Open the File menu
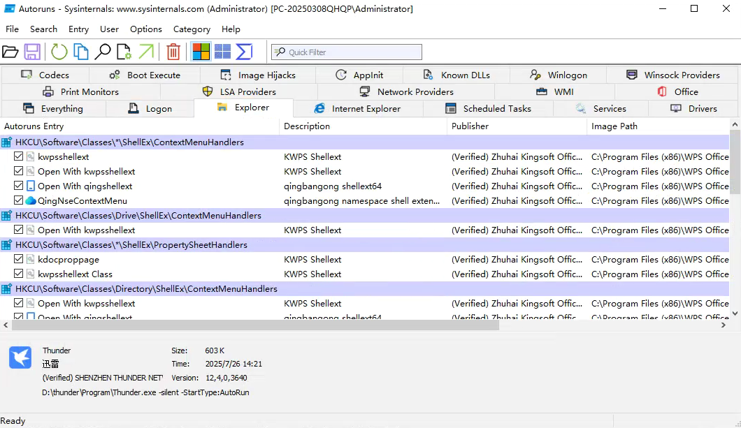The height and width of the screenshot is (428, 741). (x=13, y=29)
